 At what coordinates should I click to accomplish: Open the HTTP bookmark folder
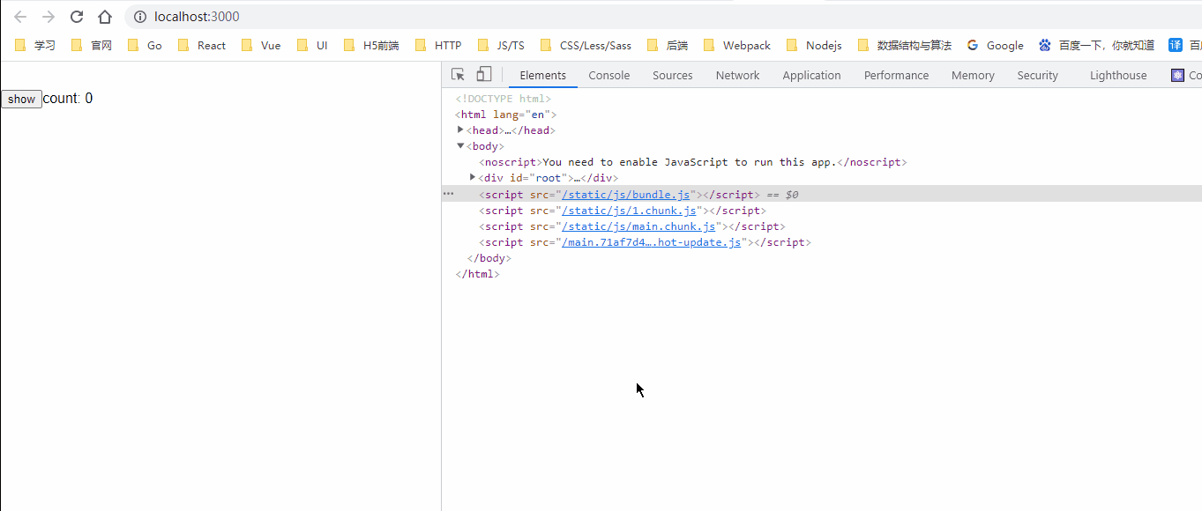[437, 45]
